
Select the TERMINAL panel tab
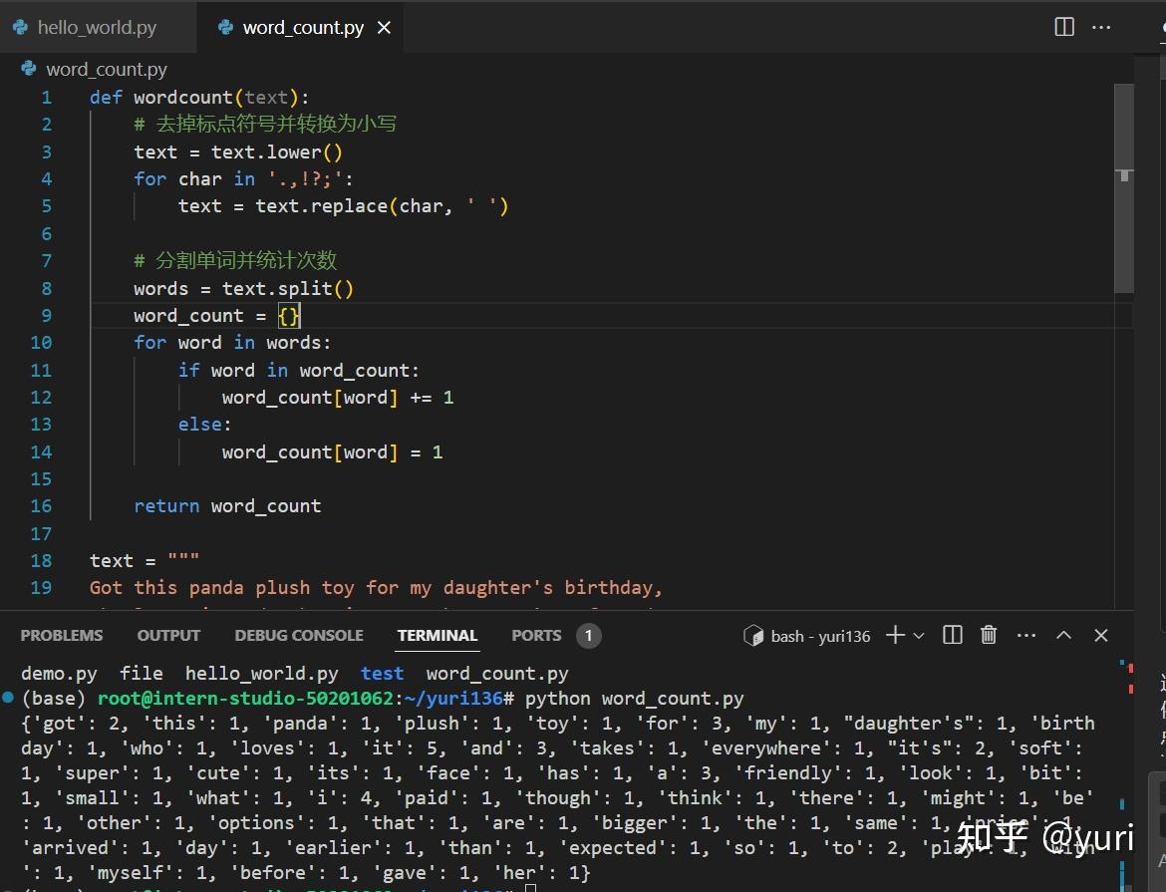[x=437, y=635]
